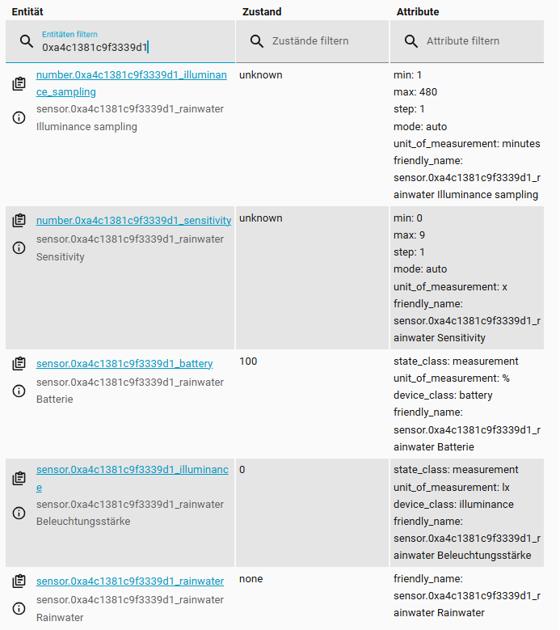Open the sensor battery entity link

(124, 364)
